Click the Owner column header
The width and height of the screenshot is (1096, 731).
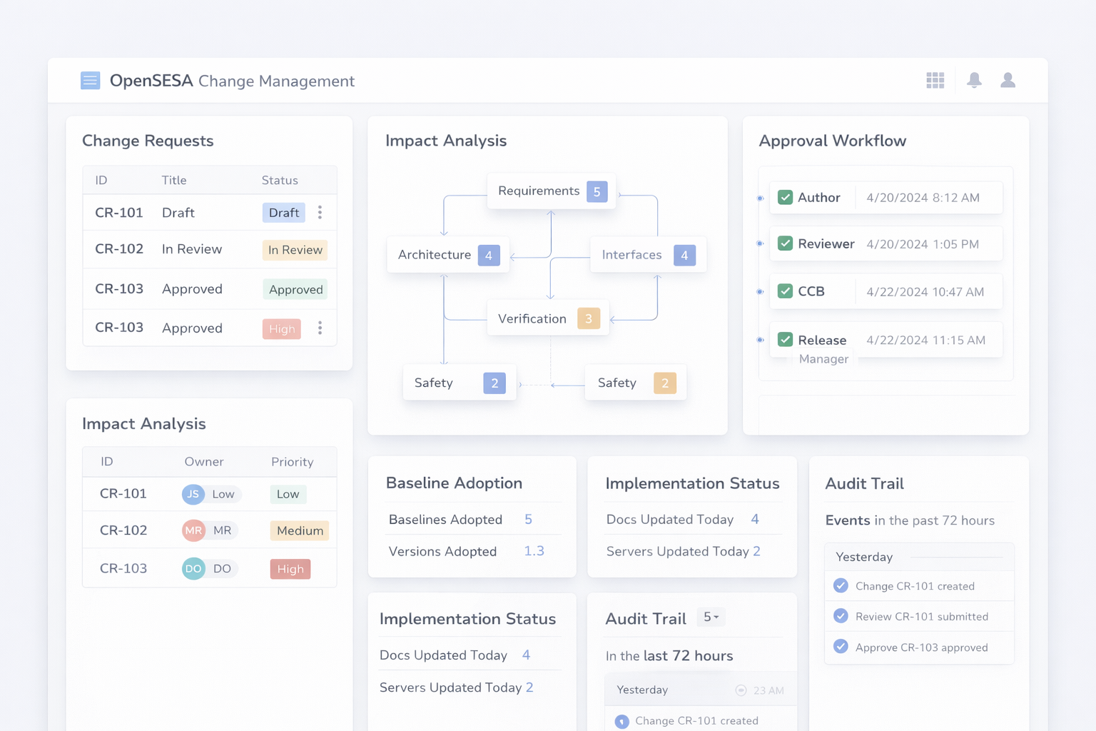point(204,462)
